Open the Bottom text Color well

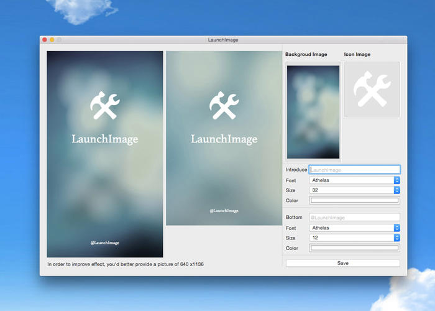point(354,248)
